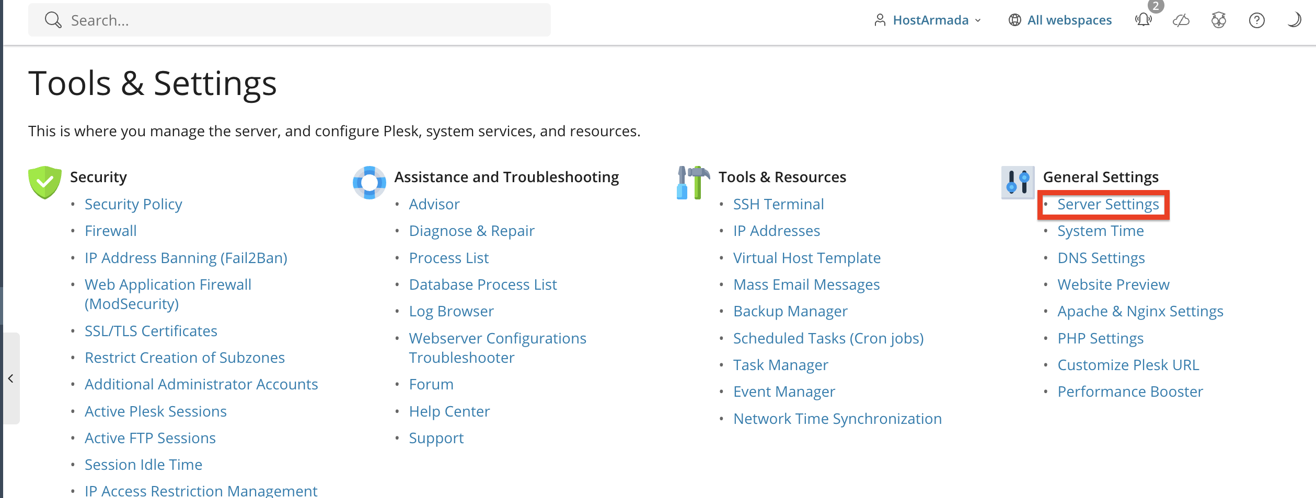
Task: Open SSL/TLS Certificates
Action: [x=151, y=331]
